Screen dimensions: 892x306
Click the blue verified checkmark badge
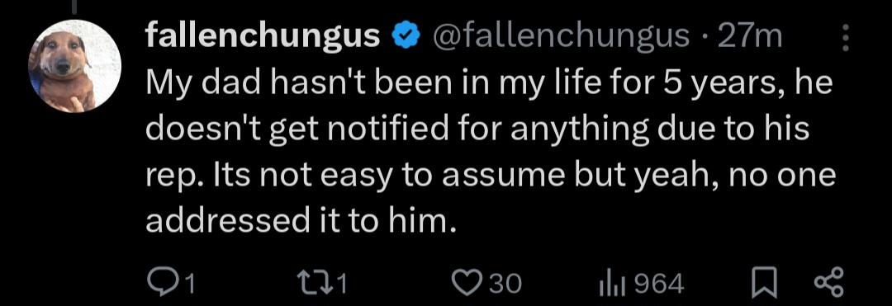coord(405,37)
